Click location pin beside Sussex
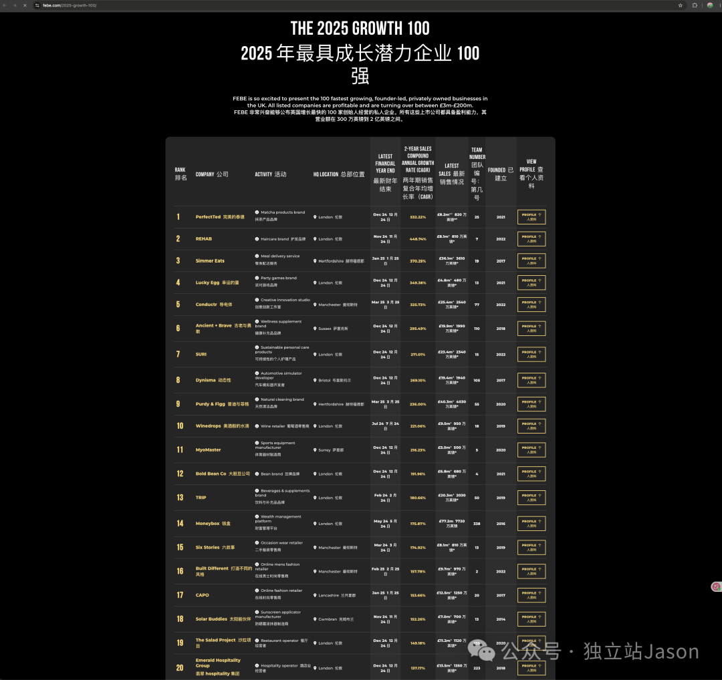Screen dimensions: 722x680 (x=315, y=329)
